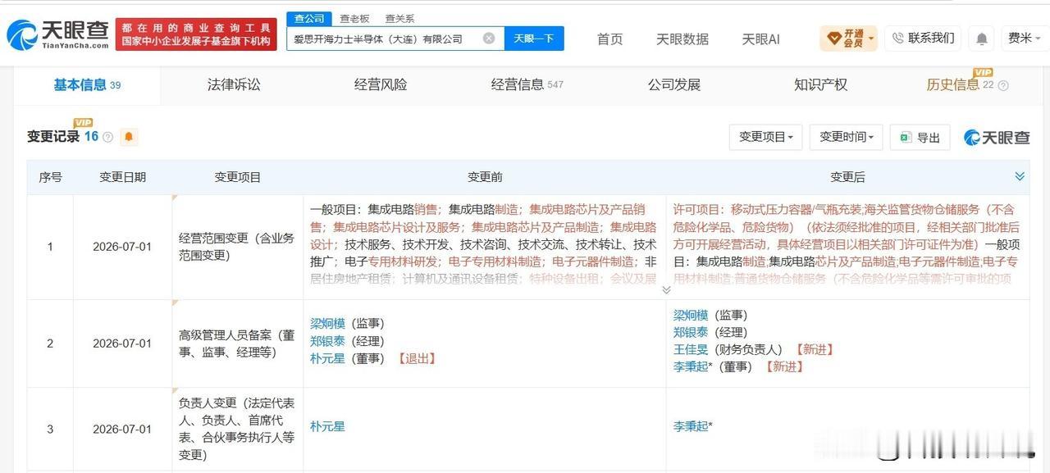The image size is (1050, 473).
Task: Click the 联系我们 button
Action: 923,38
